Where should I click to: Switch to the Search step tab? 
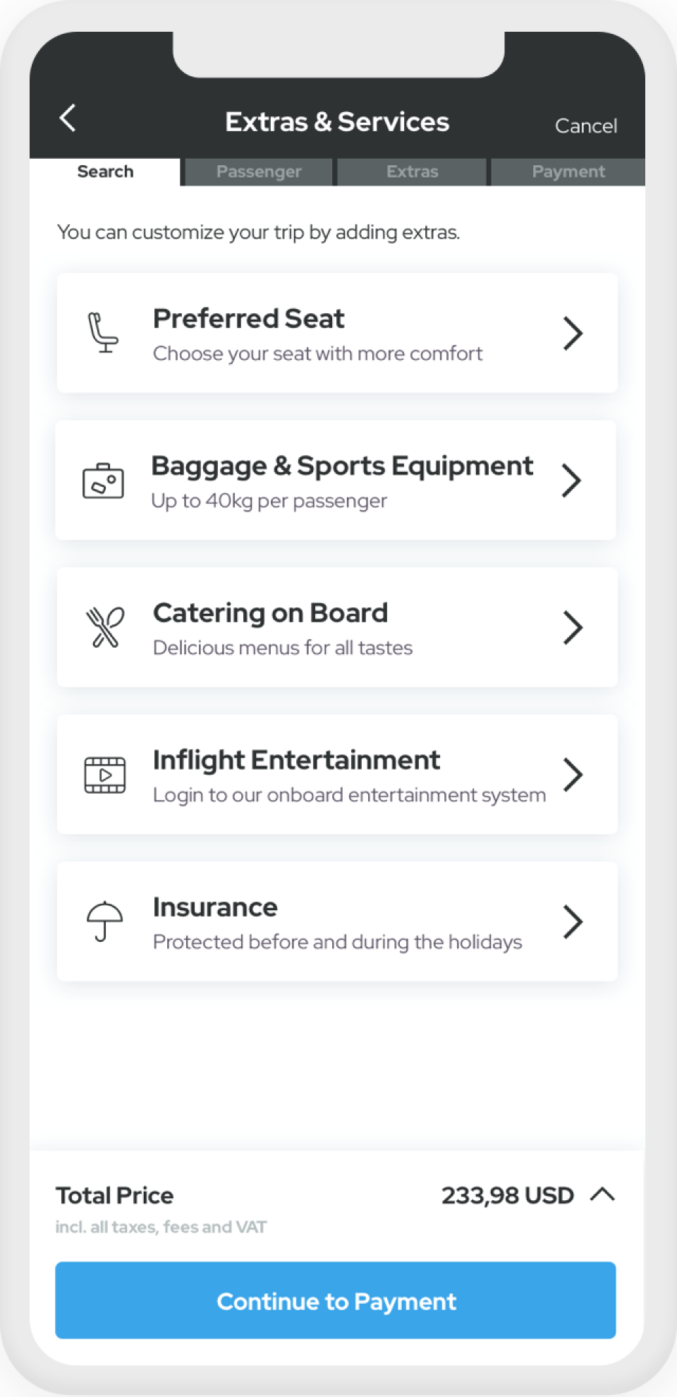pos(105,171)
